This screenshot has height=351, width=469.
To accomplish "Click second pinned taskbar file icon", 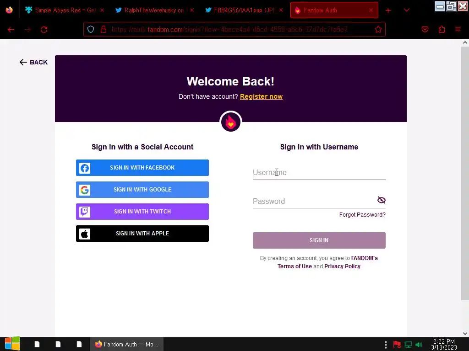I will tap(58, 344).
